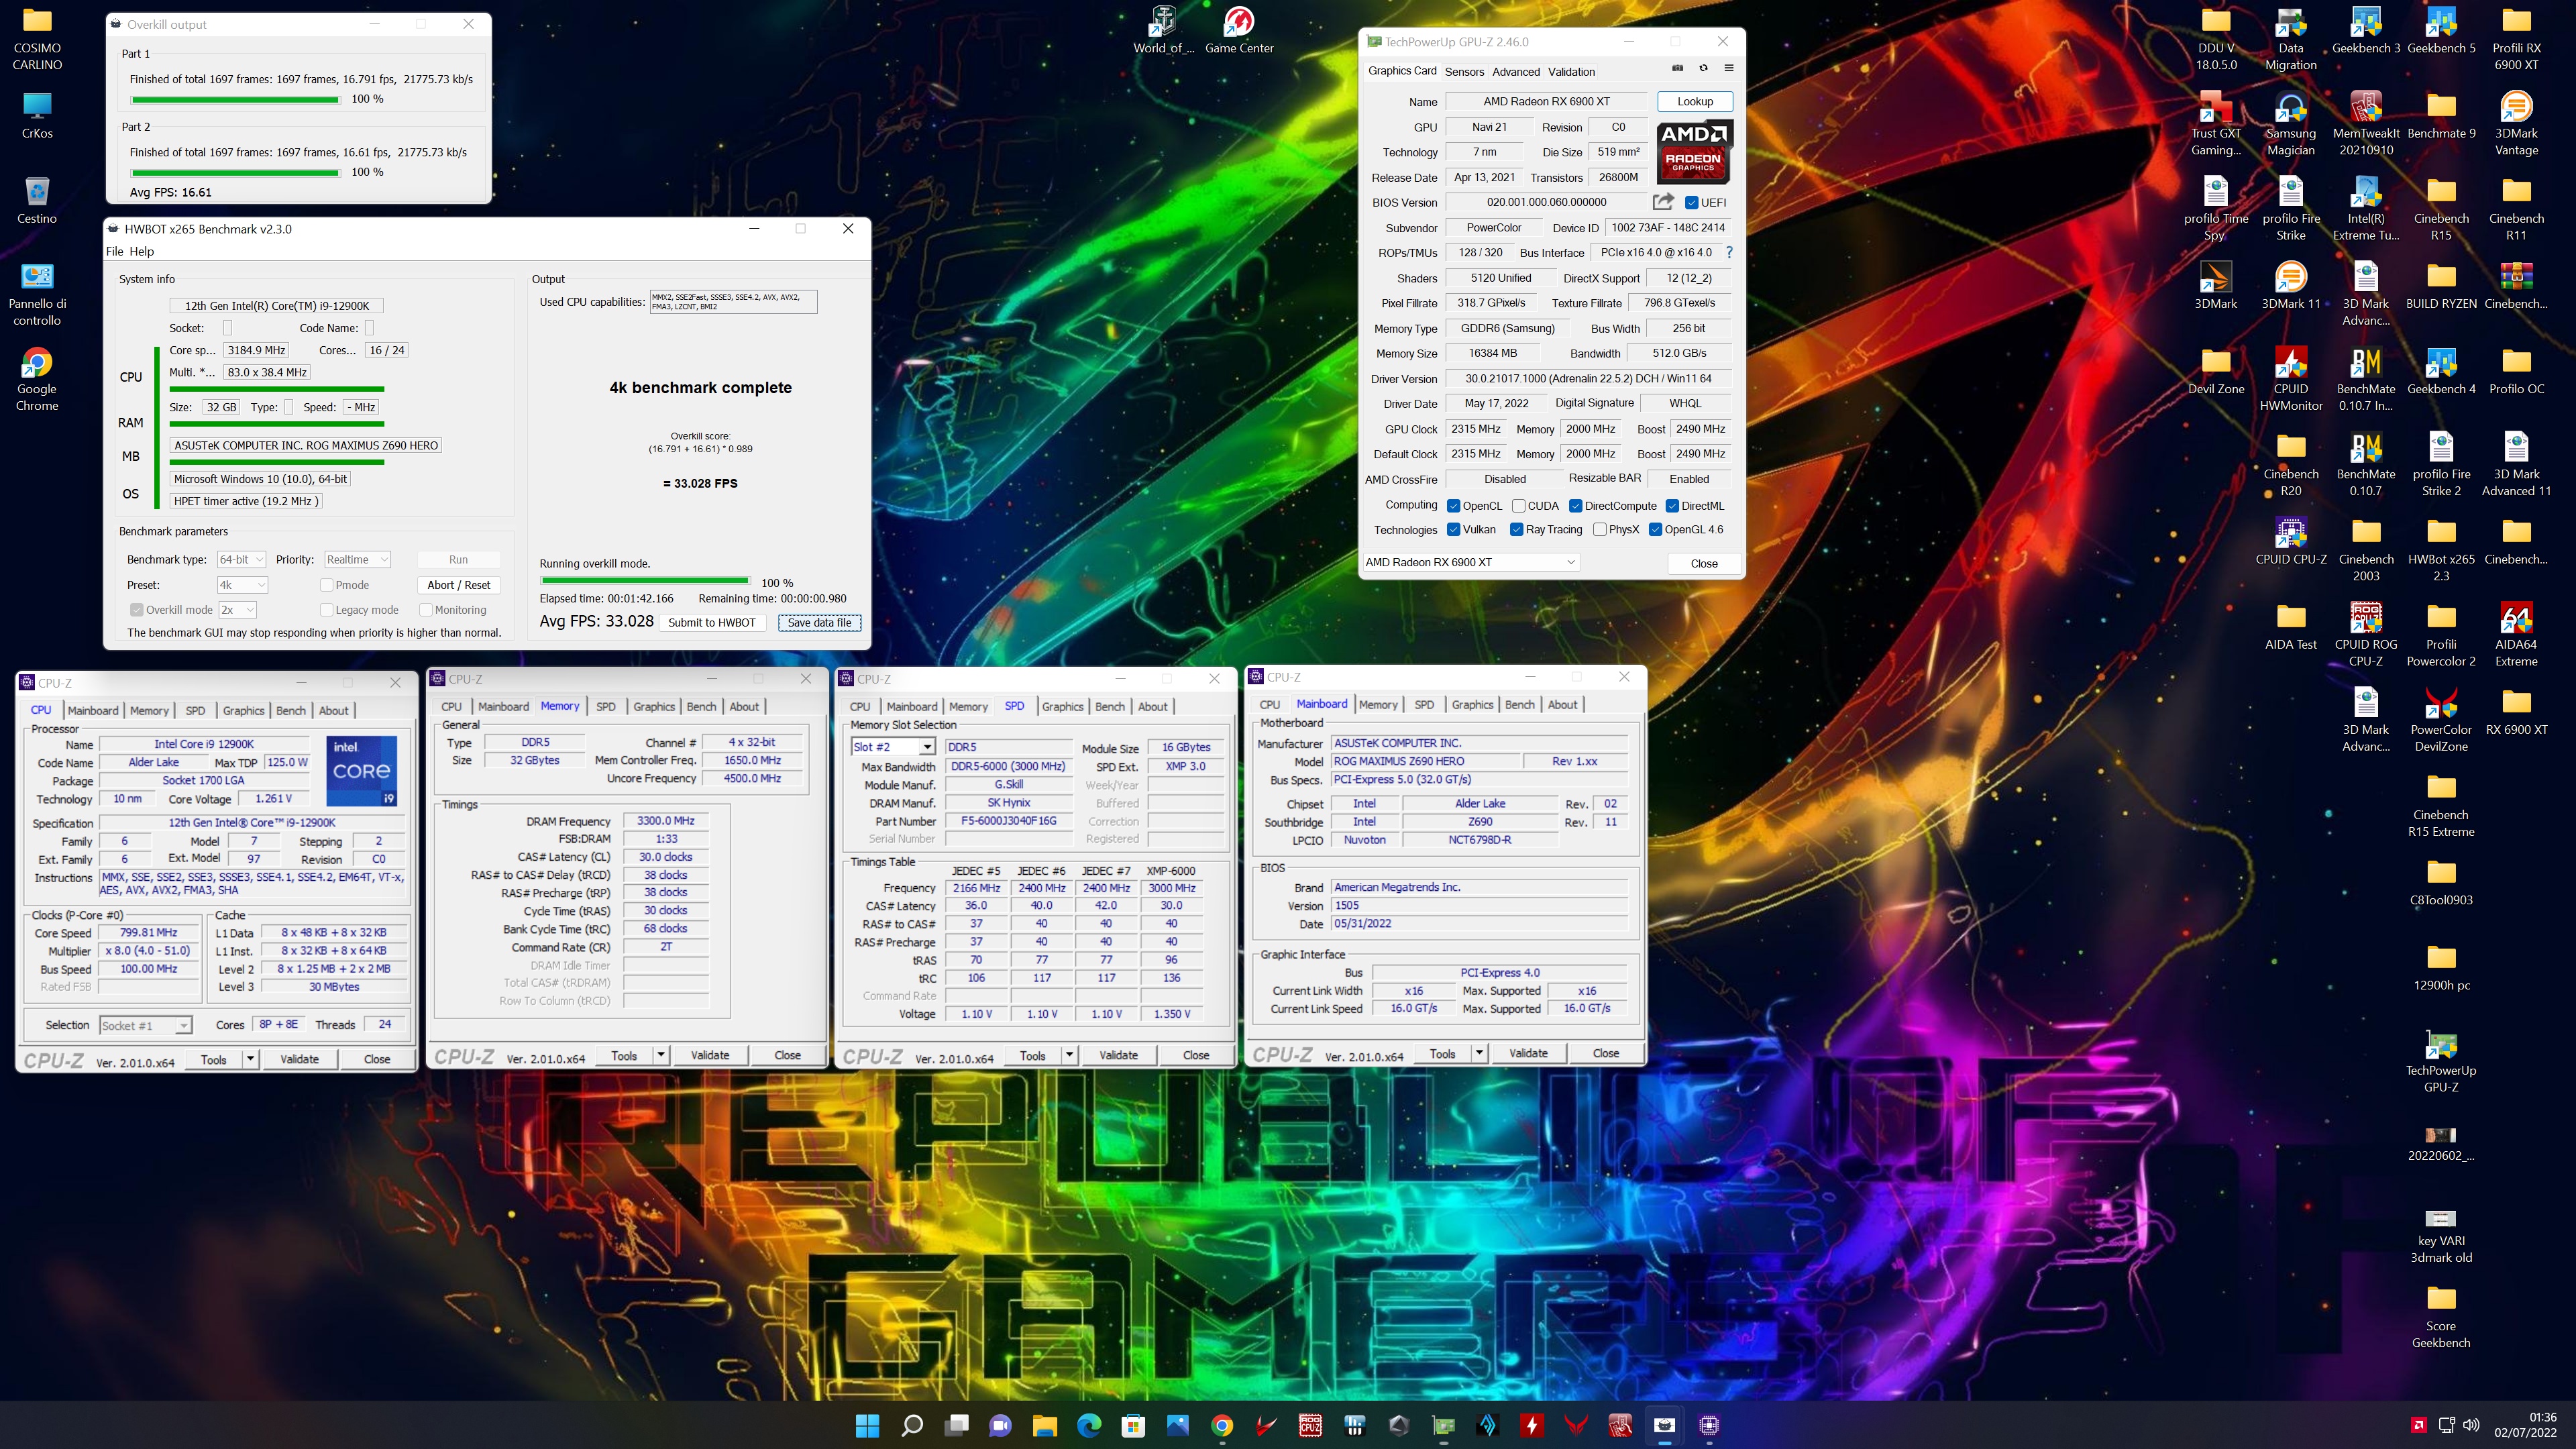
Task: Click the Part 2 progress bar in Overkill output
Action: coord(235,173)
